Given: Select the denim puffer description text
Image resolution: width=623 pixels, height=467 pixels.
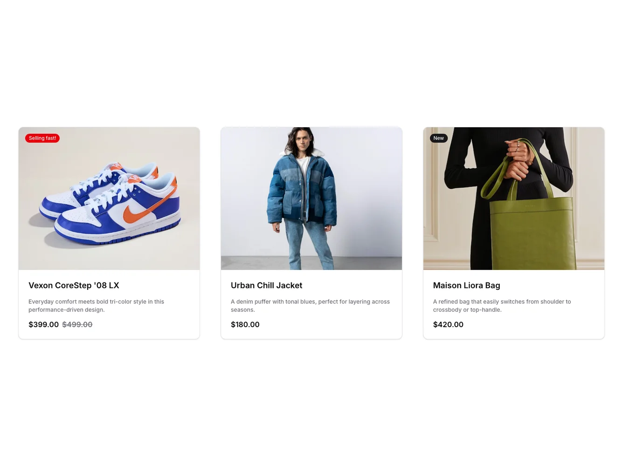Looking at the screenshot, I should (310, 305).
